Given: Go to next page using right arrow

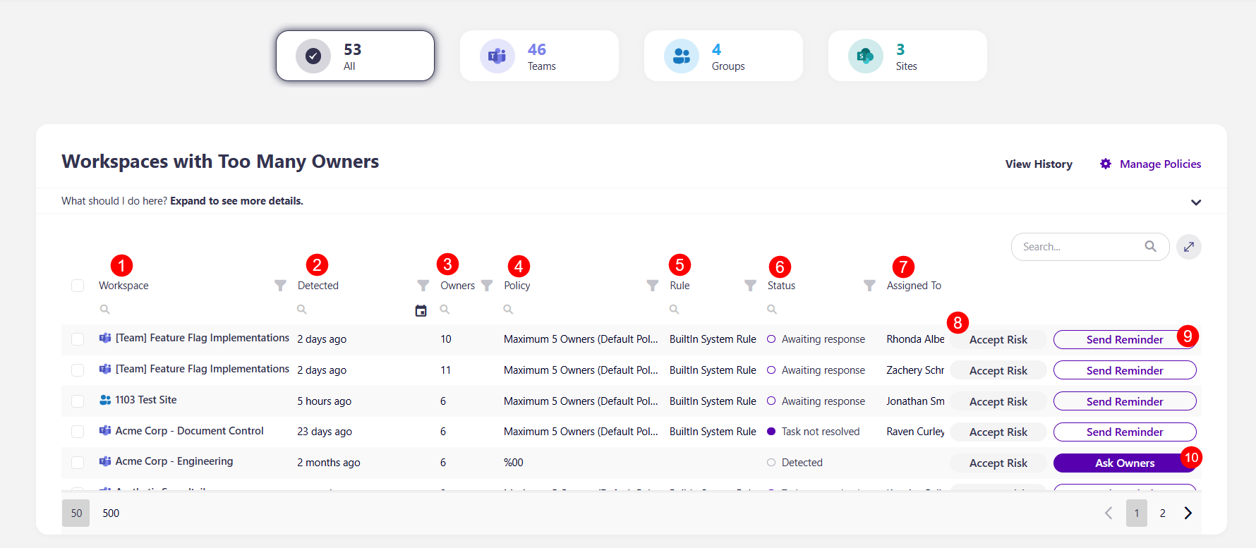Looking at the screenshot, I should point(1188,513).
